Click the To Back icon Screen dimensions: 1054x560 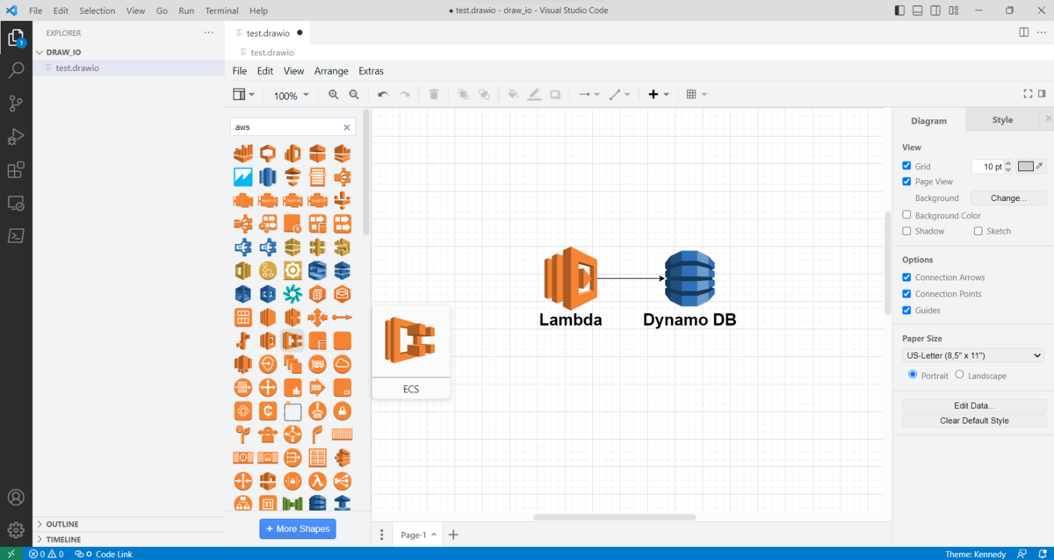484,95
